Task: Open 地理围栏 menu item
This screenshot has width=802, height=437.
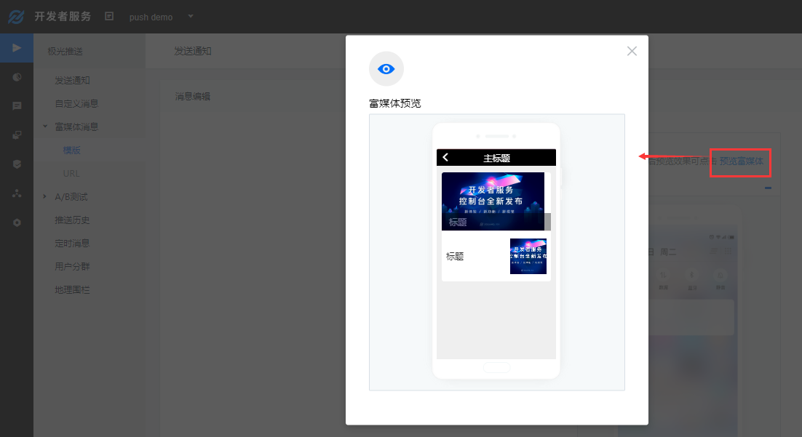Action: click(72, 290)
